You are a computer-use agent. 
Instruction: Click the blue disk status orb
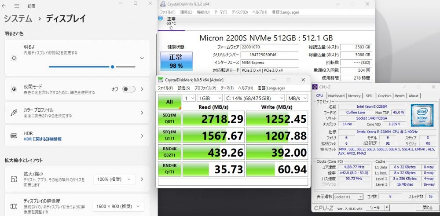[160, 18]
